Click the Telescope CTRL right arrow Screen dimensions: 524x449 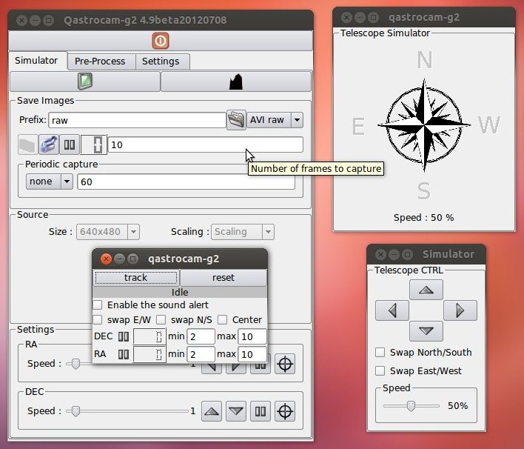460,310
